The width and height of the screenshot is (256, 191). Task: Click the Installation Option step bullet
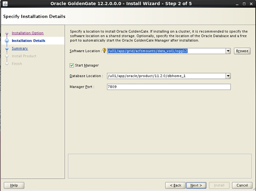point(7,33)
